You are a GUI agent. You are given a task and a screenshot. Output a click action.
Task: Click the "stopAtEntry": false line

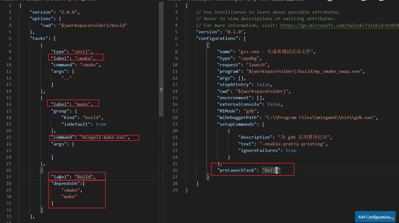(x=244, y=85)
